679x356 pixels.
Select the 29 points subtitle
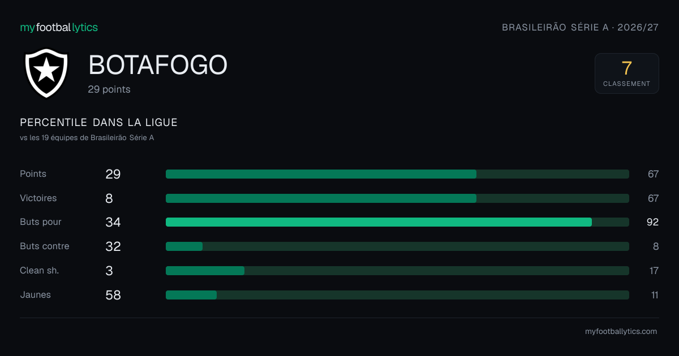[109, 89]
